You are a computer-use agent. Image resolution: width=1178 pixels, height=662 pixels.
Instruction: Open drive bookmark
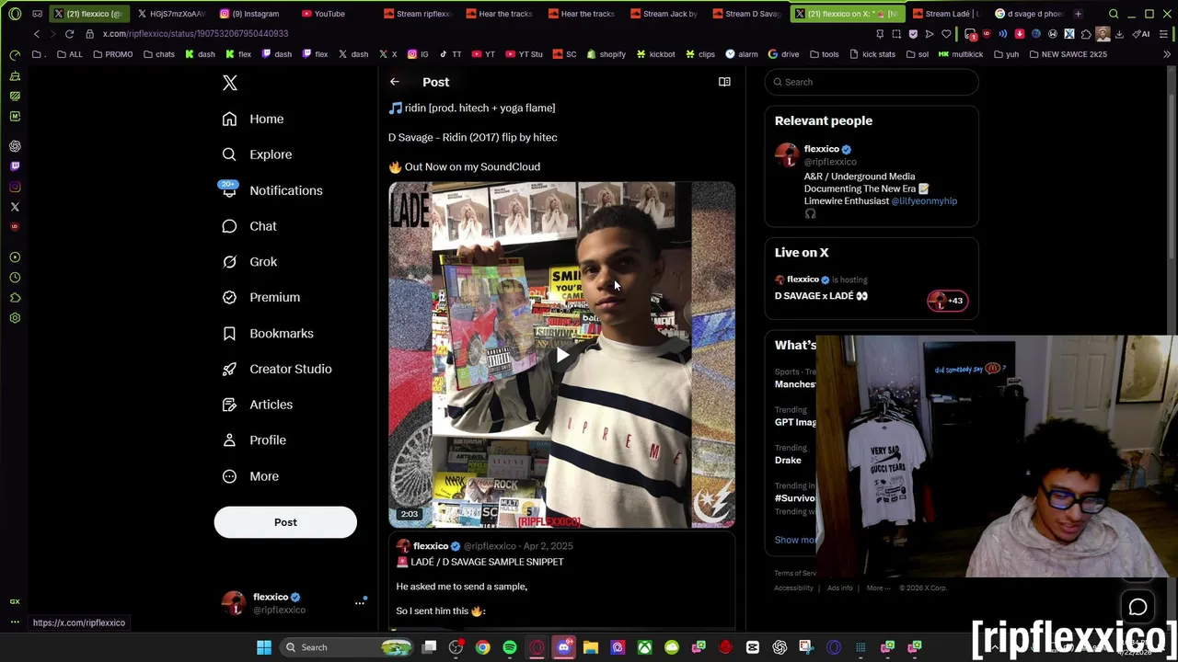click(x=783, y=54)
